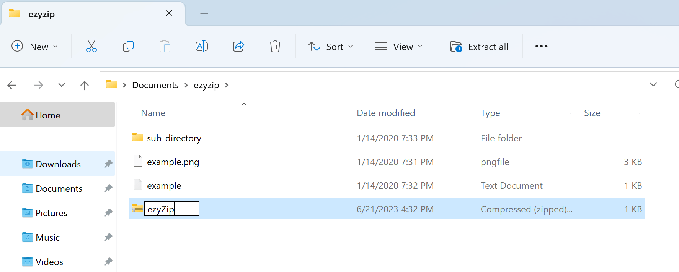Expand chevron before Documents in breadcrumb
679x272 pixels.
pyautogui.click(x=124, y=85)
